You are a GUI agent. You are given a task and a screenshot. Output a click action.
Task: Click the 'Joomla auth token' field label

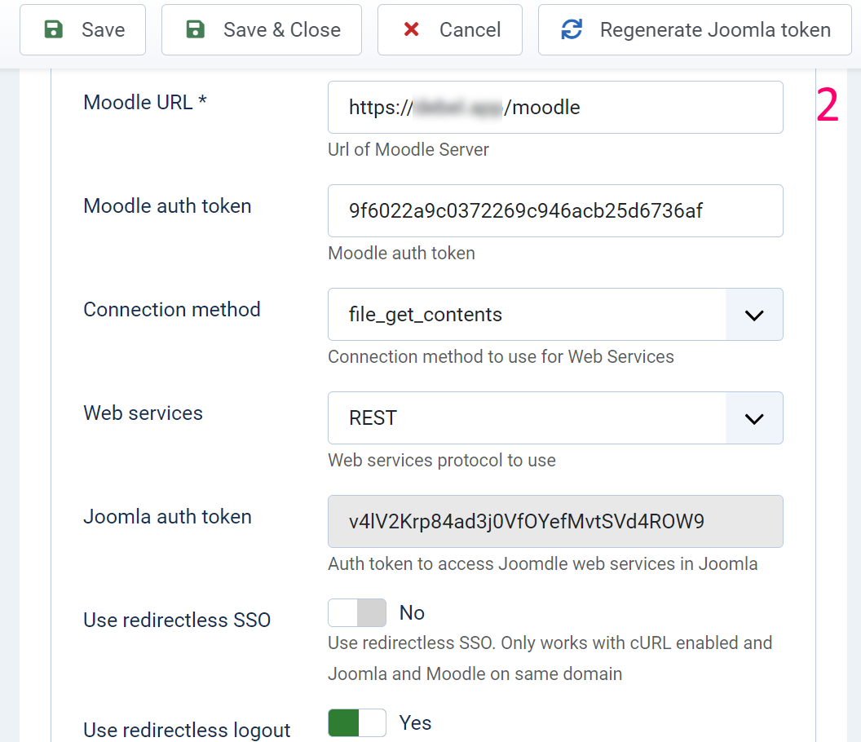pyautogui.click(x=167, y=517)
